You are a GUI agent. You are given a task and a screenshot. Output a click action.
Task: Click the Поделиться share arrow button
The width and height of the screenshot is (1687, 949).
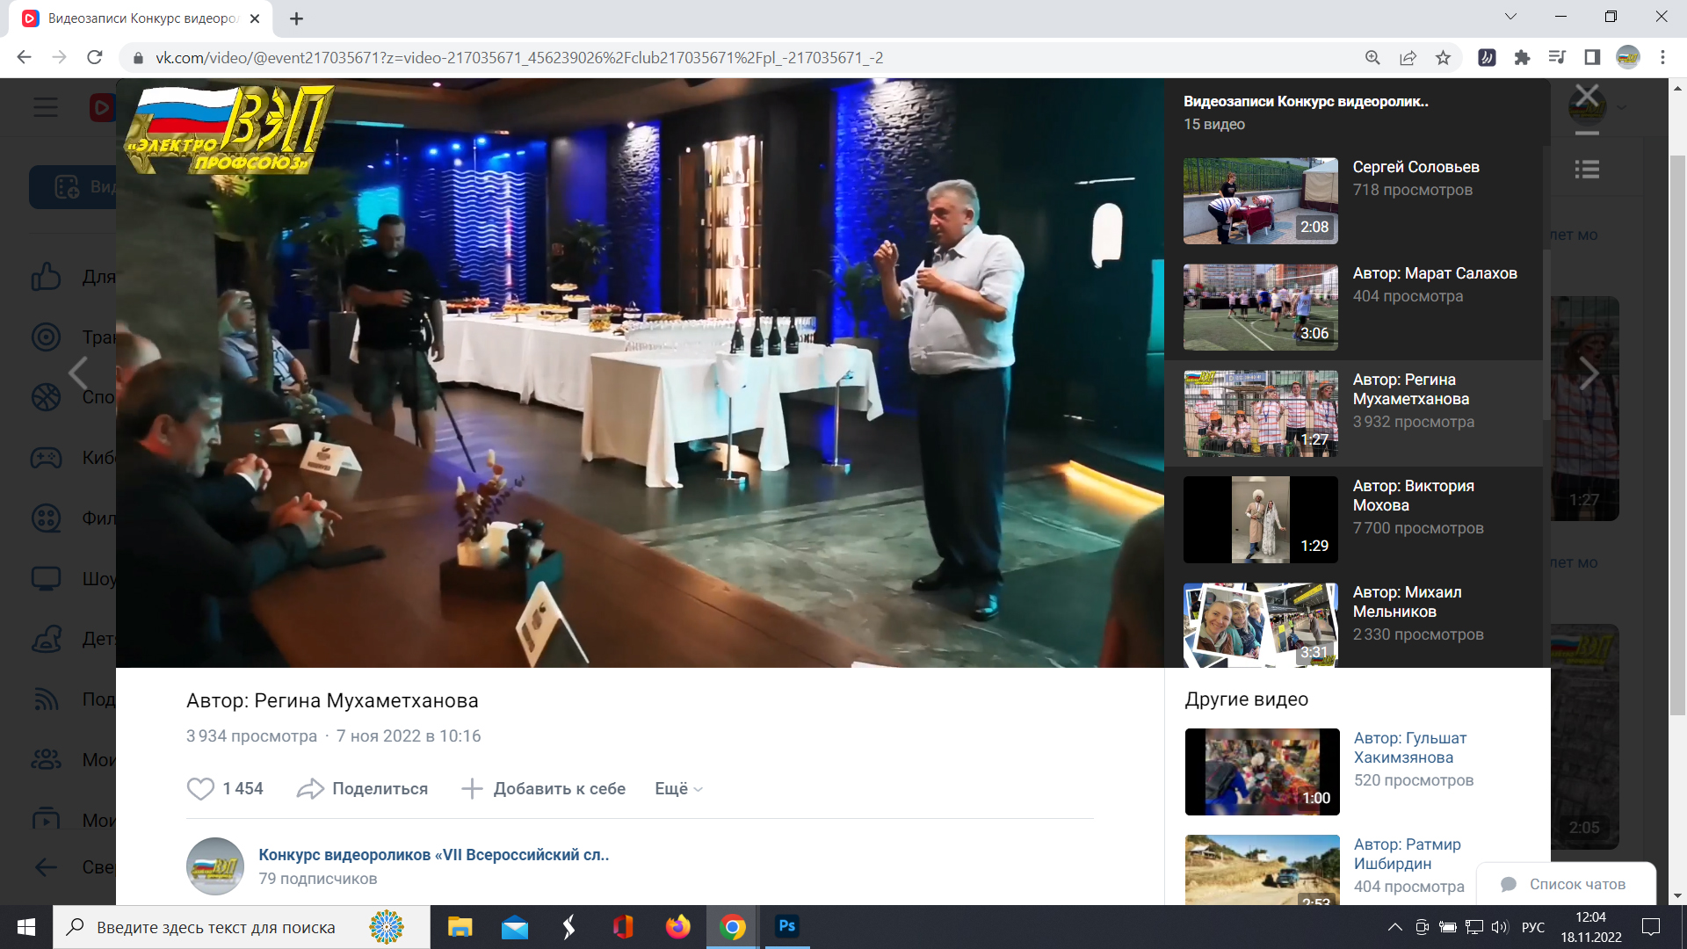click(362, 788)
